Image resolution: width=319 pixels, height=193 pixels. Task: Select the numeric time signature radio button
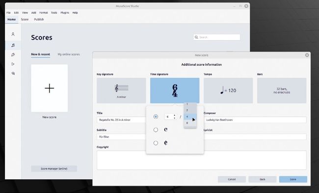pos(156,117)
